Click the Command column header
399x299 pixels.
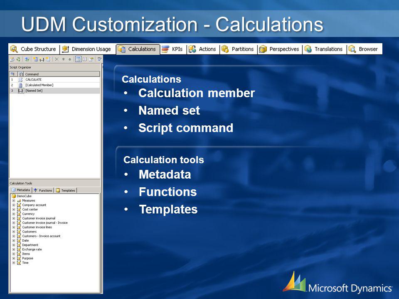[62, 74]
